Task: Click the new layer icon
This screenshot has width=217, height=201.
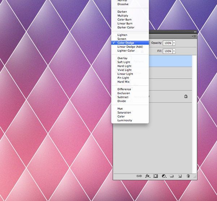Action: 180,176
